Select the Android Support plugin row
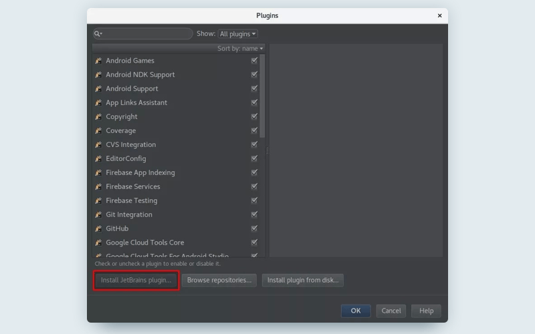 176,89
